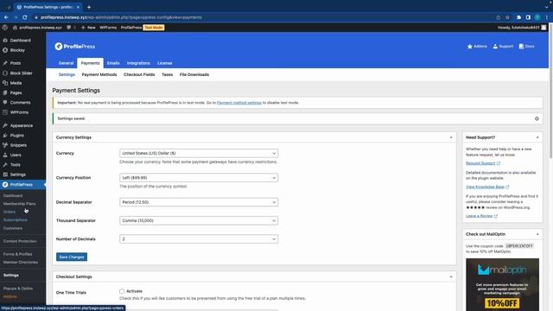The width and height of the screenshot is (553, 311).
Task: Open a new browser tab
Action: (89, 7)
